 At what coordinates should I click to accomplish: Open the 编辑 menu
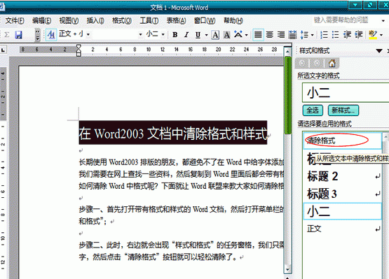[41, 20]
